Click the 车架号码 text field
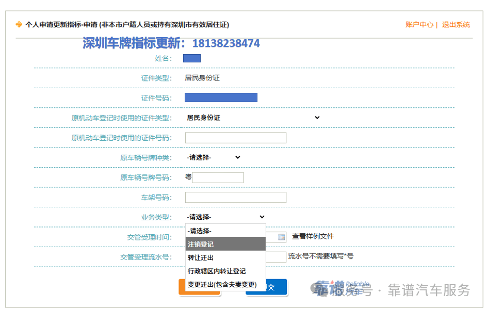Screen dimensions: 486x310 coord(235,198)
